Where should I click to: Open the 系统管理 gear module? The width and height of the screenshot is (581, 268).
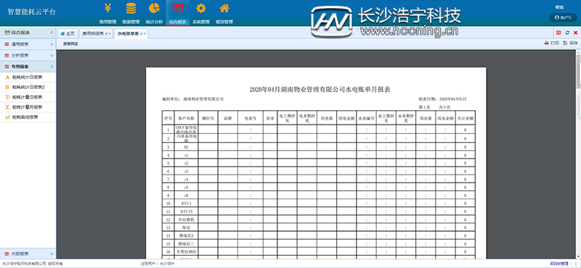[x=201, y=13]
